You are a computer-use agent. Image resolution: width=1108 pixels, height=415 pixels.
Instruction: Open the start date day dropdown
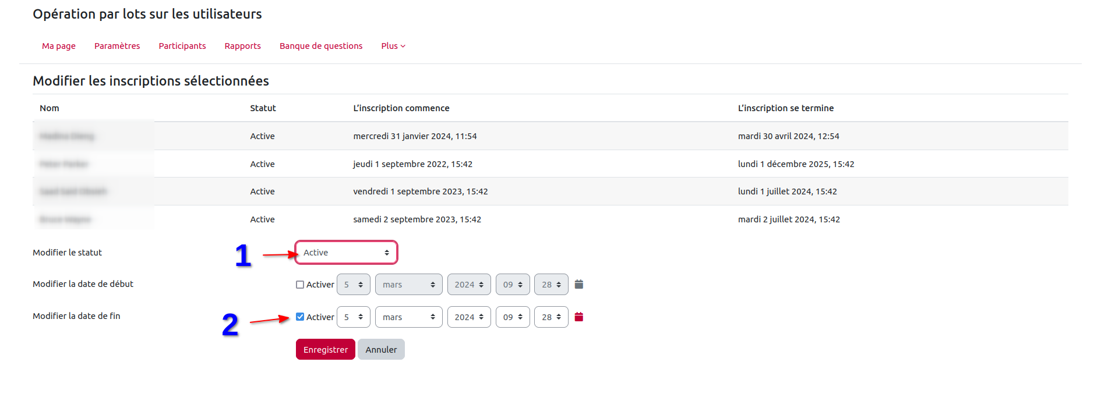(x=353, y=285)
